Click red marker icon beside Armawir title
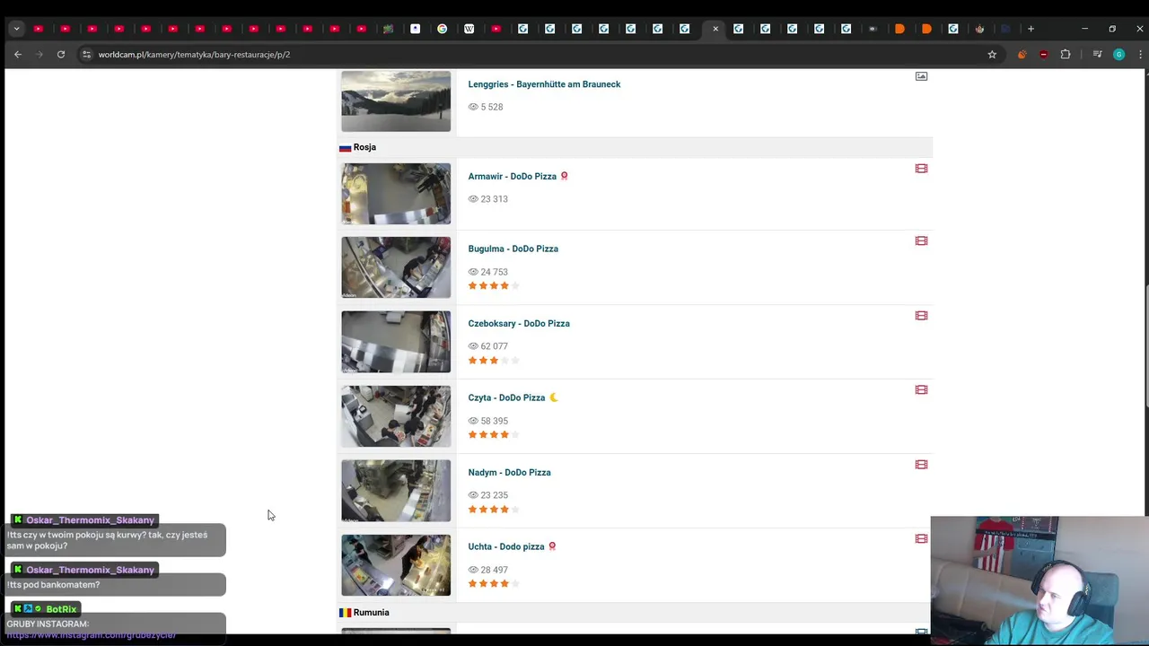The width and height of the screenshot is (1149, 646). click(564, 176)
